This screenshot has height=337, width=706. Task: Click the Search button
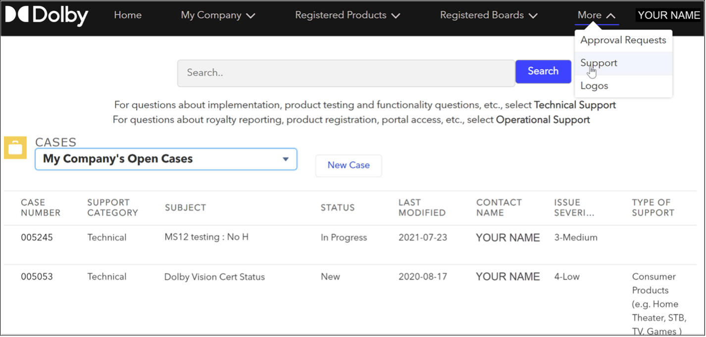coord(543,71)
